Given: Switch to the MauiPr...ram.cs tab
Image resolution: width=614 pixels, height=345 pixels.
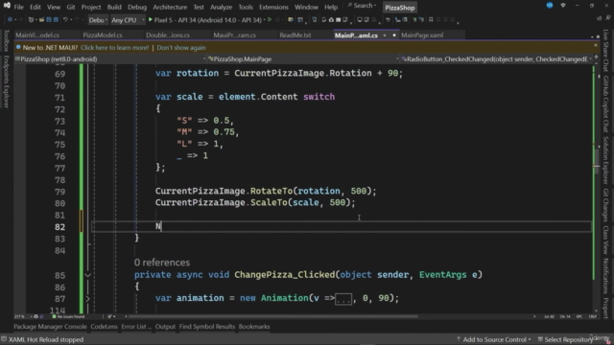Looking at the screenshot, I should [x=234, y=35].
